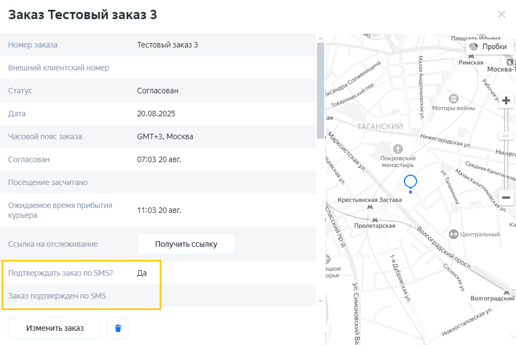Click the map zoom slider handle
This screenshot has width=516, height=345.
click(x=506, y=135)
